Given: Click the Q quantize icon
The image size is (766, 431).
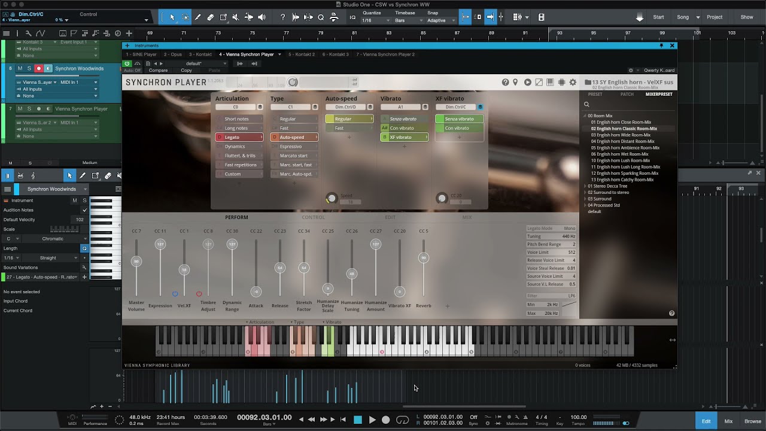Looking at the screenshot, I should pos(321,17).
